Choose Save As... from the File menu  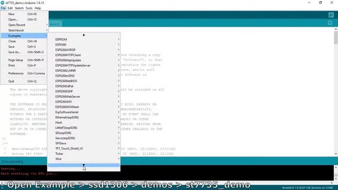pyautogui.click(x=24, y=52)
